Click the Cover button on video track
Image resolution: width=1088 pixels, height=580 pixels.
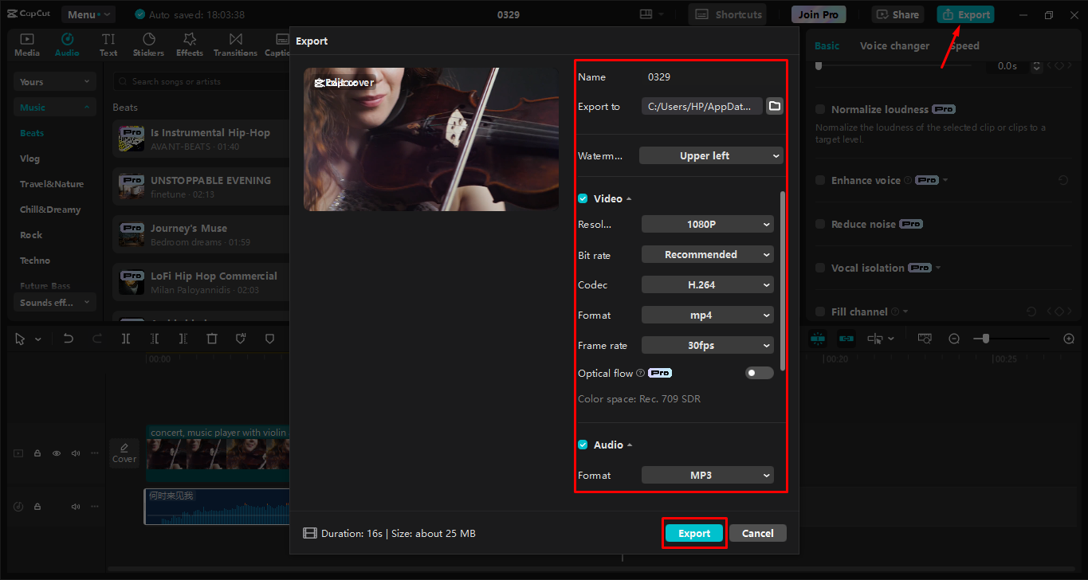pyautogui.click(x=124, y=453)
